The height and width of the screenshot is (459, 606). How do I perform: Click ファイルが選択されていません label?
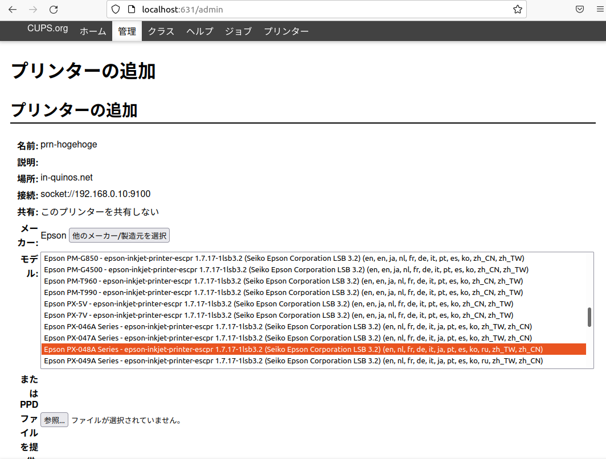[x=127, y=420]
